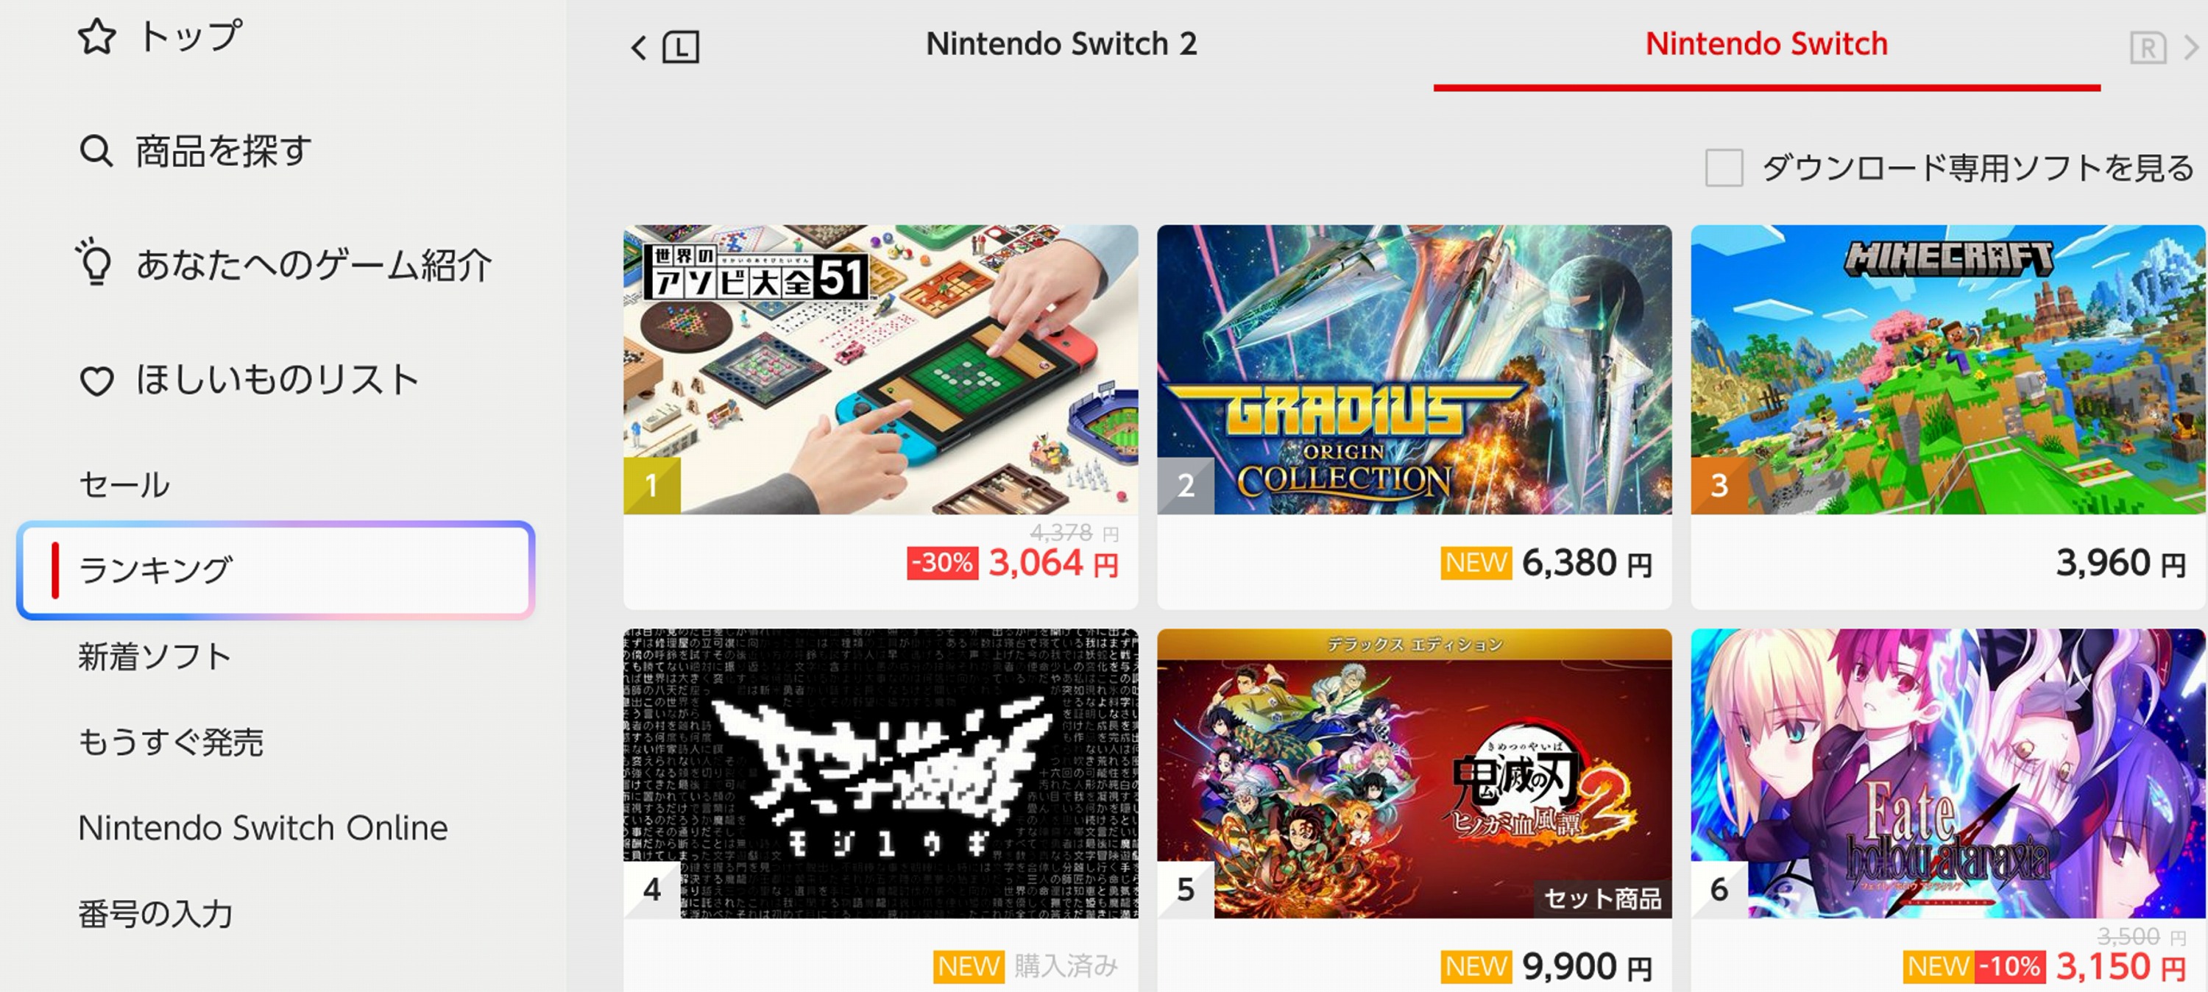This screenshot has width=2208, height=992.
Task: Open 新着ソフト in the sidebar
Action: tap(155, 656)
